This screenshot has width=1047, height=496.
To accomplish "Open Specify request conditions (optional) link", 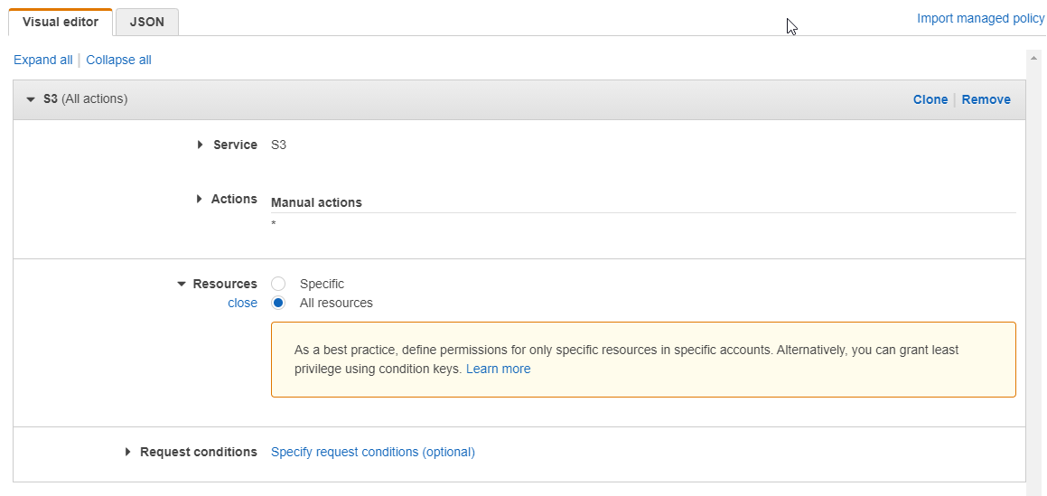I will 372,452.
